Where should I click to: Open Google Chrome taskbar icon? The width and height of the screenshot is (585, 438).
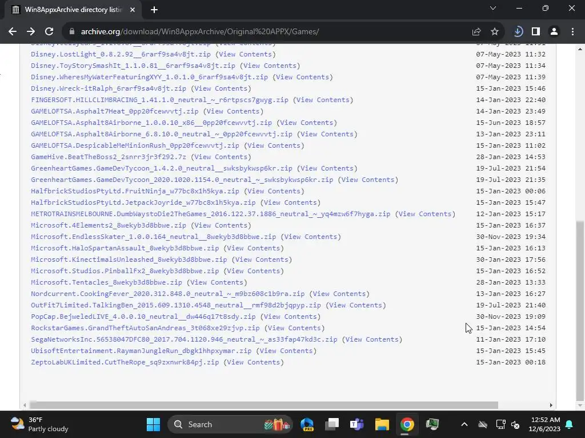click(407, 424)
